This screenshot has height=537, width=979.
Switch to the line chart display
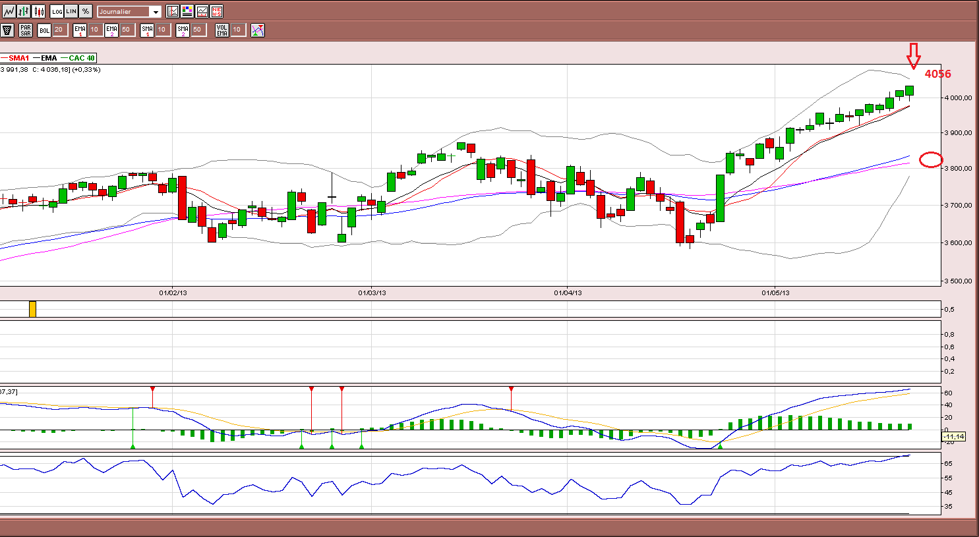click(x=9, y=11)
